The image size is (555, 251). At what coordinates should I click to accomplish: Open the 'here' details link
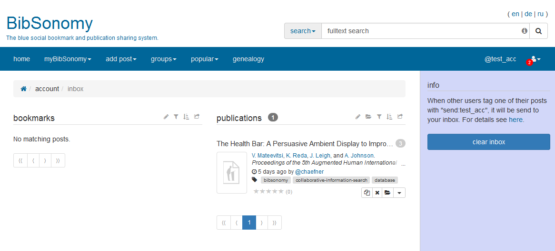pyautogui.click(x=516, y=120)
